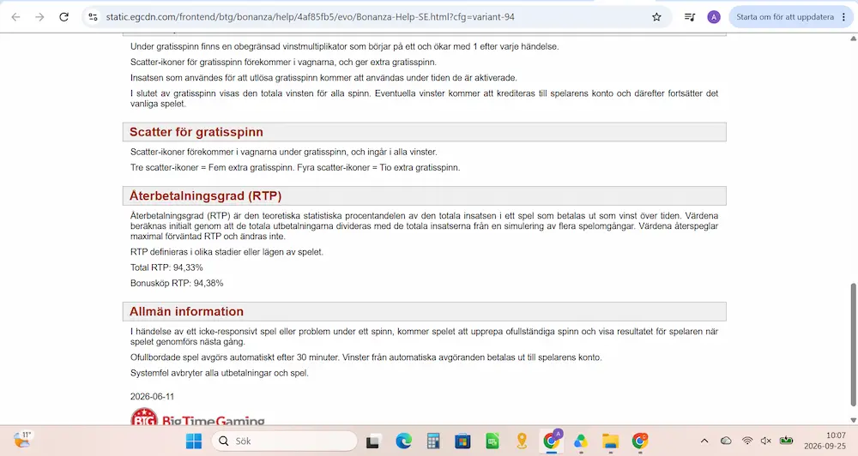
Task: Click 'Systemfel avbryter alla utbetalningar och spel.'
Action: coord(220,373)
